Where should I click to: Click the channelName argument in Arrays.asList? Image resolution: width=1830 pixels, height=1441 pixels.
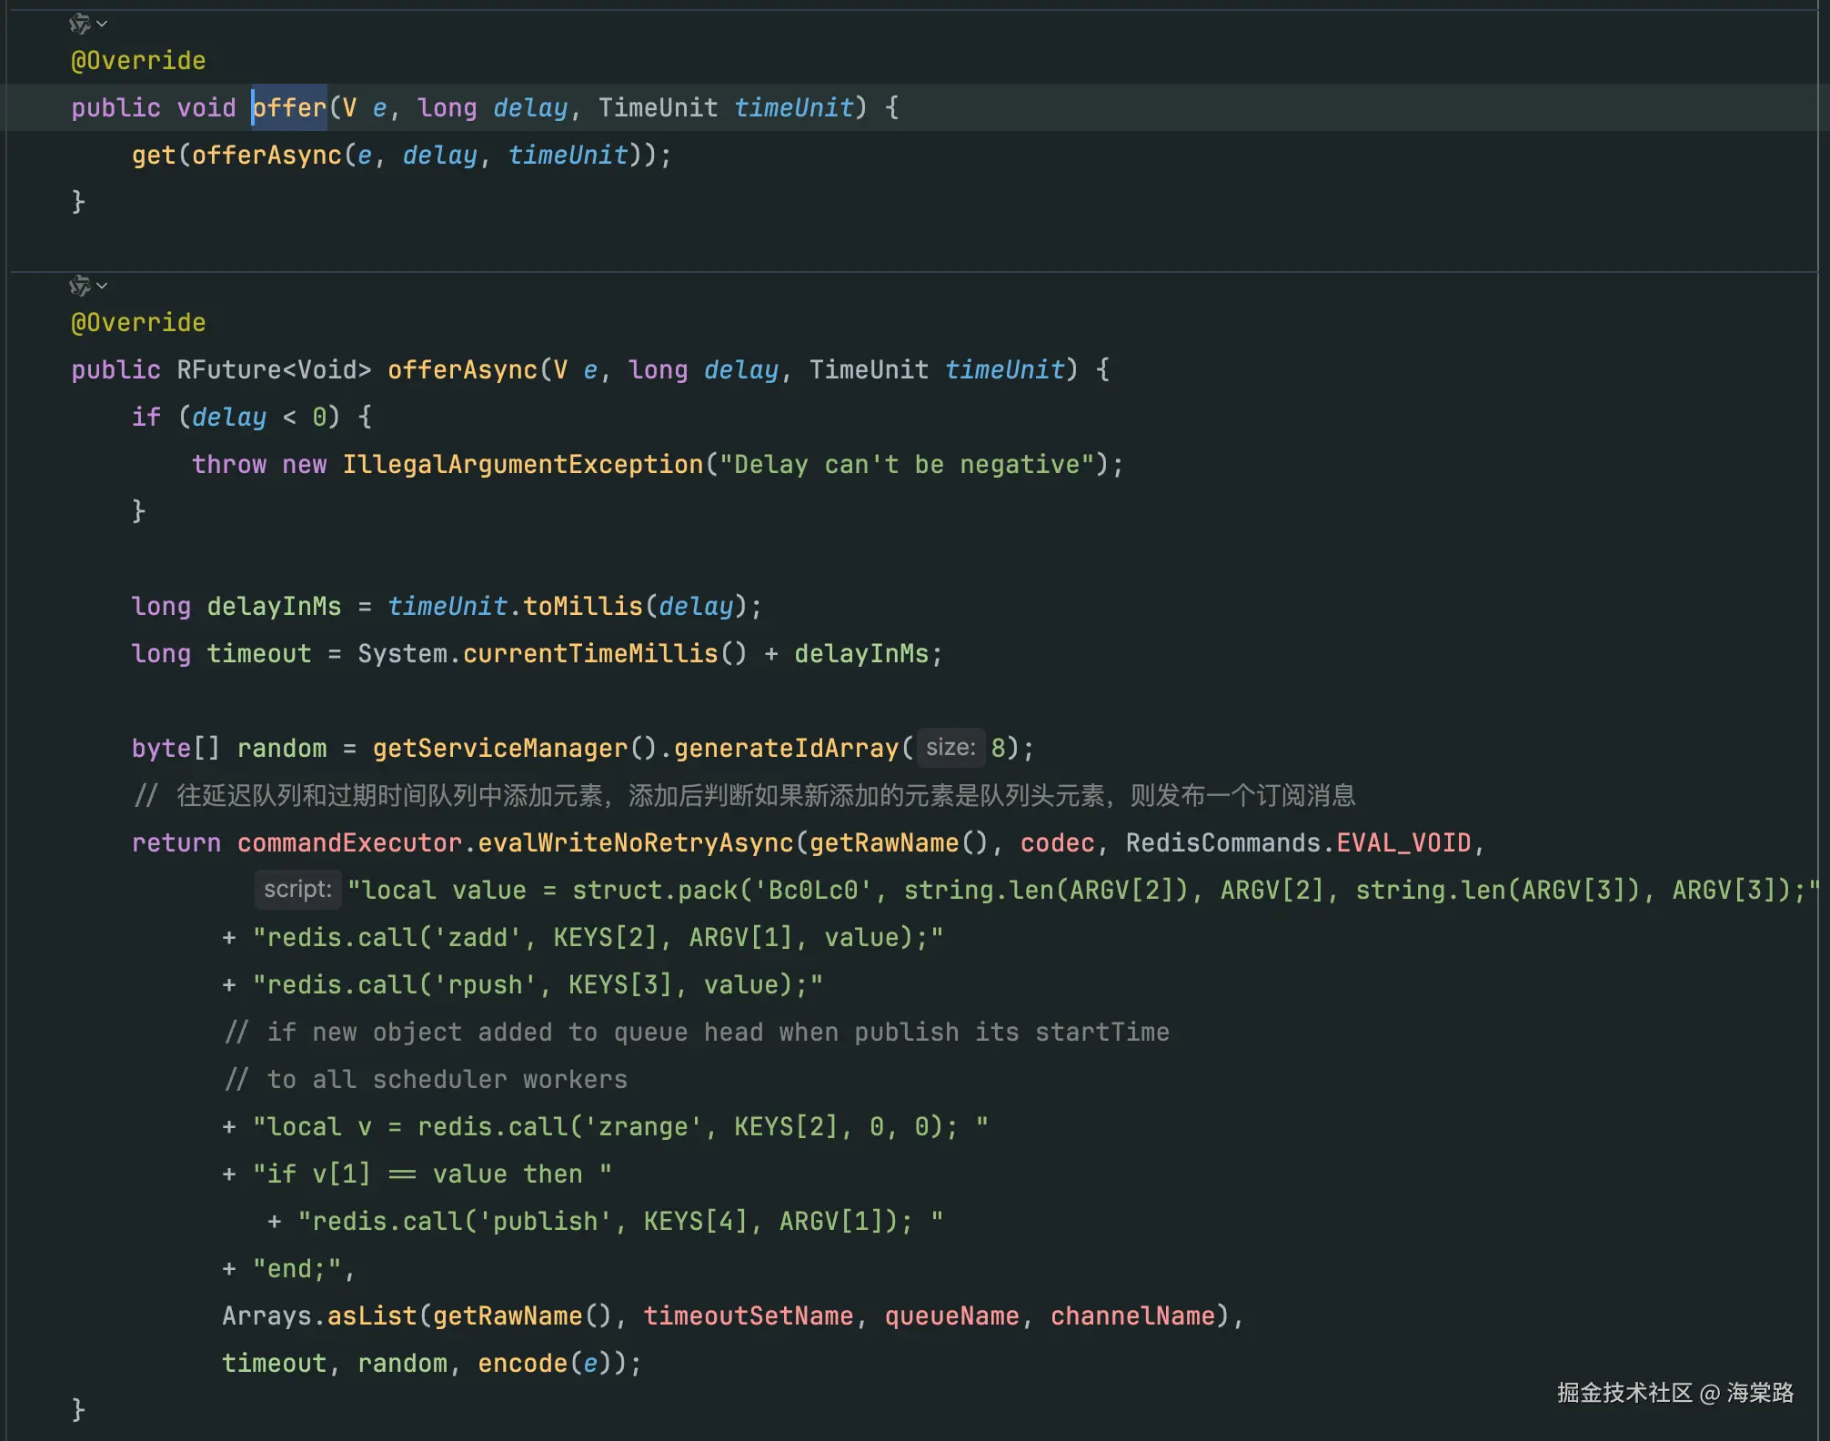click(1131, 1316)
